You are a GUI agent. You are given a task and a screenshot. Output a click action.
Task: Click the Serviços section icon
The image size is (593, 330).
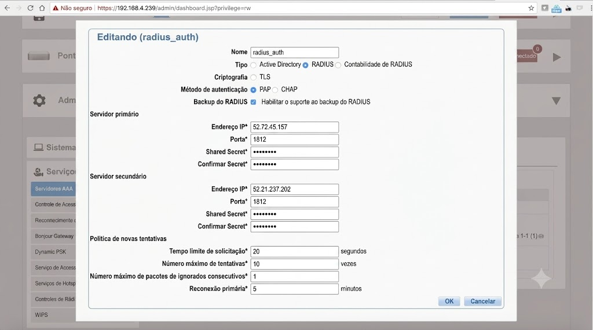point(38,171)
